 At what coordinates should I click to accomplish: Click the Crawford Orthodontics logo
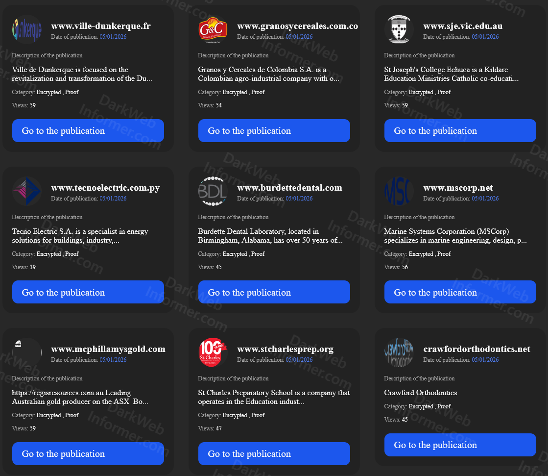tap(399, 352)
